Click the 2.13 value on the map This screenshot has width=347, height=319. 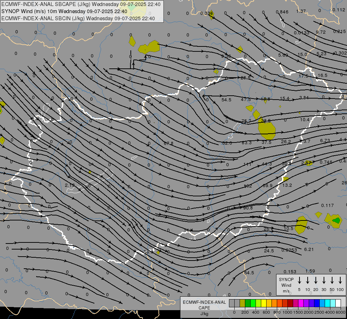tap(70, 185)
